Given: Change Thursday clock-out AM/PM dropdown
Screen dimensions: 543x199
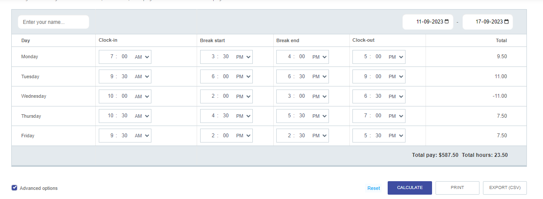Looking at the screenshot, I should coord(396,116).
